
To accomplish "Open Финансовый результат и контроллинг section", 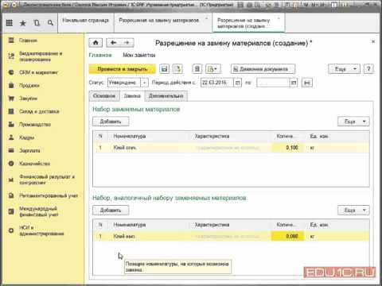I will pyautogui.click(x=47, y=180).
